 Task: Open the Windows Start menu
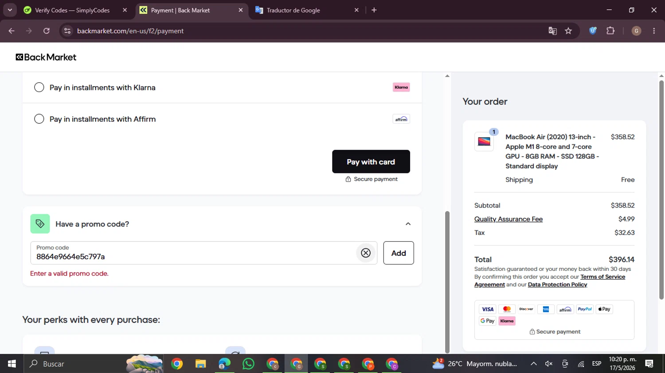12,364
